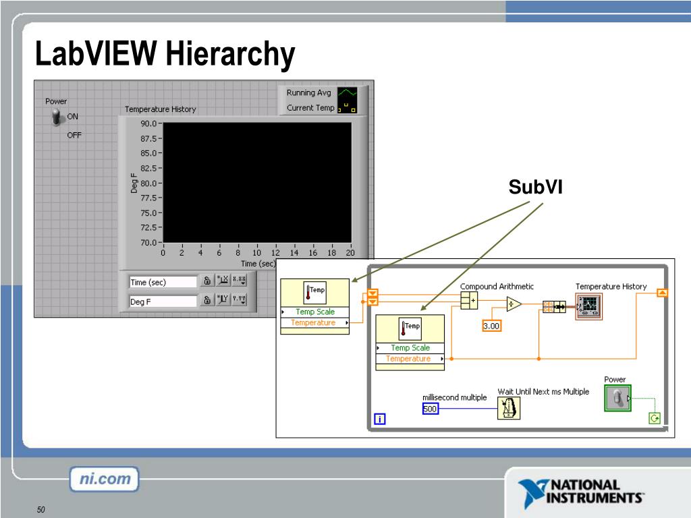Click the Deg F scale label field
This screenshot has height=518, width=691.
163,301
